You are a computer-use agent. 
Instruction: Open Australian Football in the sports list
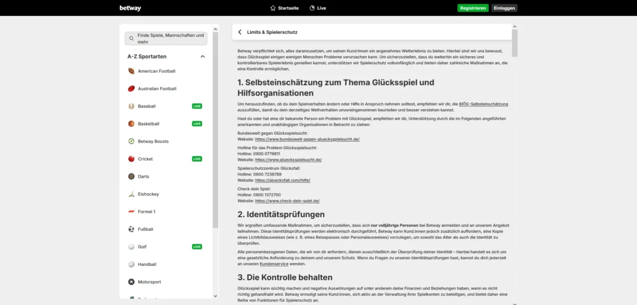(157, 88)
